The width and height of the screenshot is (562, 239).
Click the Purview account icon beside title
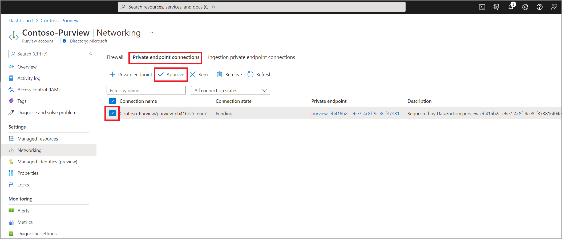coord(14,36)
